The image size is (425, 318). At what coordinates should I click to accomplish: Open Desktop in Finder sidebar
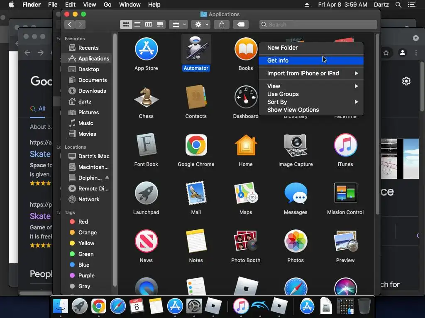(86, 70)
